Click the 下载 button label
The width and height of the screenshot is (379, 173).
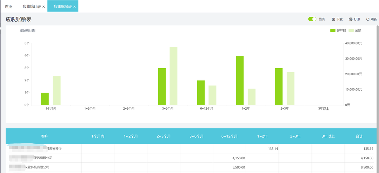339,19
